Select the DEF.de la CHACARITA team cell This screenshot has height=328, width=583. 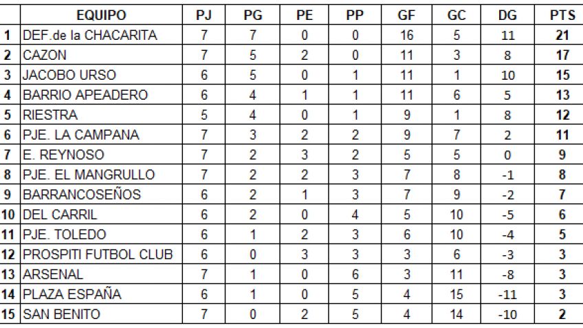click(x=101, y=35)
